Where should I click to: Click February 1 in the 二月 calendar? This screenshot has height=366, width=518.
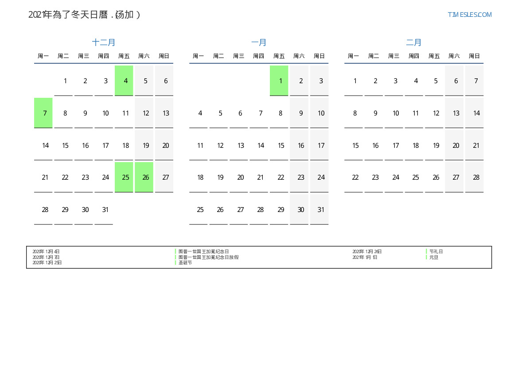pos(354,81)
